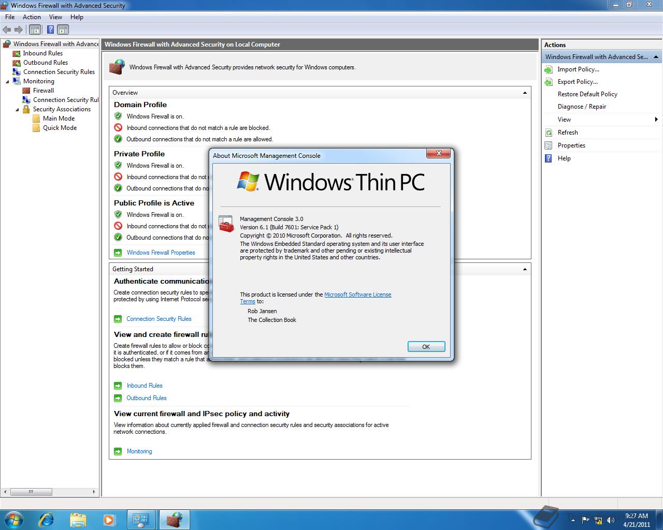The width and height of the screenshot is (663, 530).
Task: Show hidden tray icons arrow
Action: pos(573,520)
